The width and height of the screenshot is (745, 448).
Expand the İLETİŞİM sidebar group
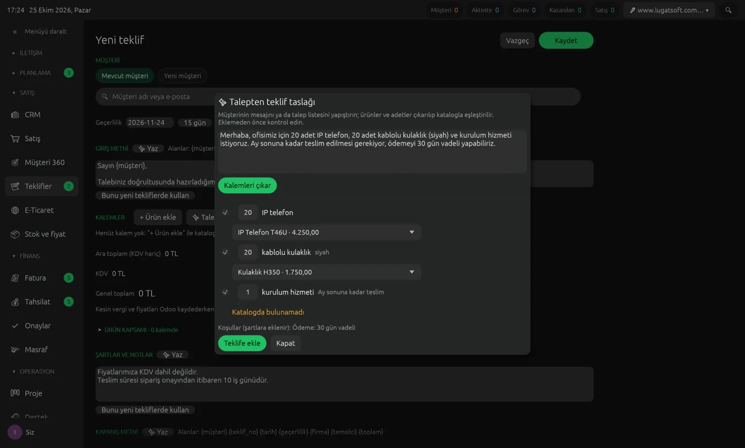coord(27,53)
